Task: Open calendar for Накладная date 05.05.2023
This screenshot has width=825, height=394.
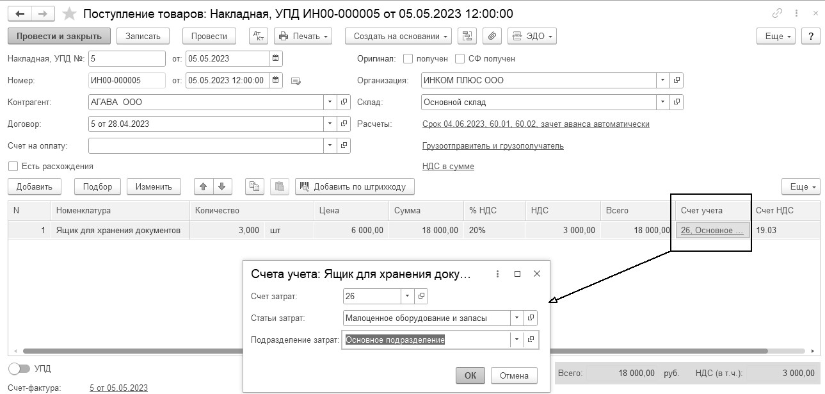Action: [275, 58]
